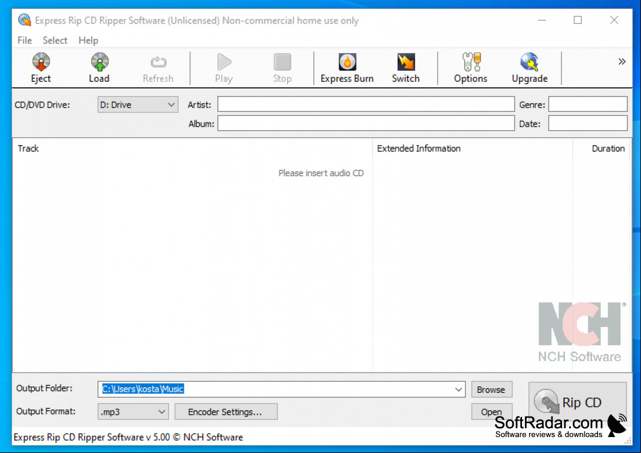The width and height of the screenshot is (641, 453).
Task: Click into the Album field
Action: pyautogui.click(x=366, y=123)
